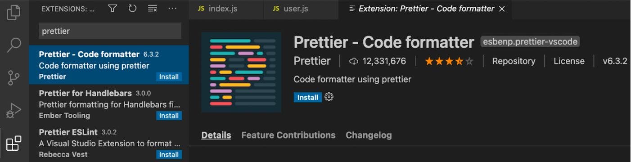631x162 pixels.
Task: Install the Prettier ESLint extension
Action: click(x=169, y=154)
